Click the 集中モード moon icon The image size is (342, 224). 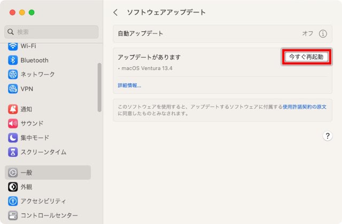tap(13, 138)
